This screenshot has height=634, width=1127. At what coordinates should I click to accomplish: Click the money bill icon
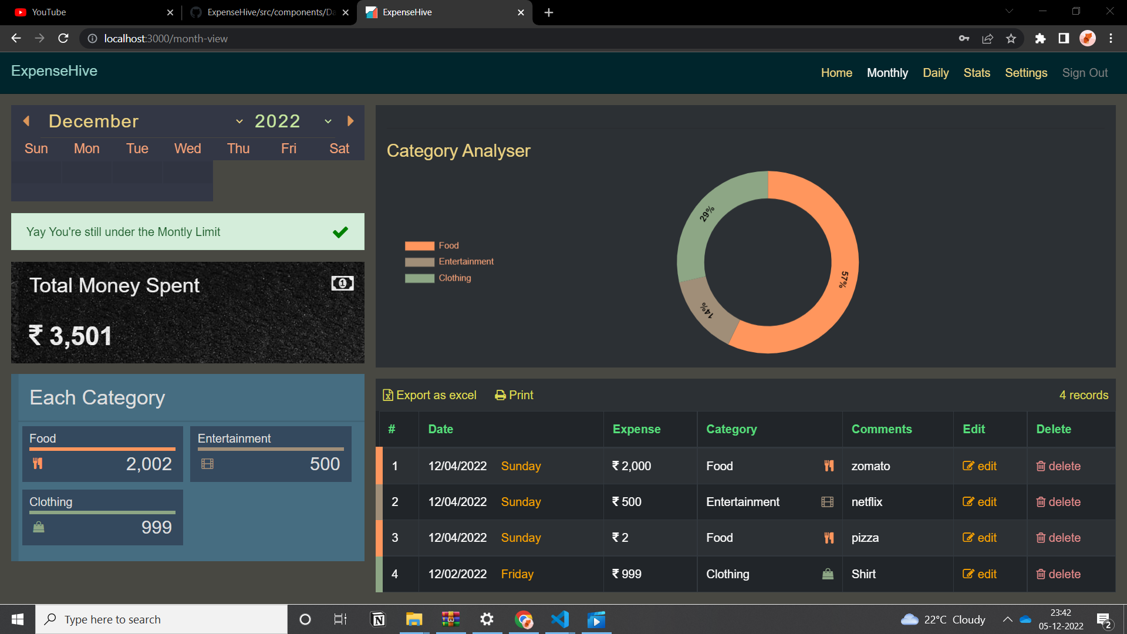[x=342, y=284]
